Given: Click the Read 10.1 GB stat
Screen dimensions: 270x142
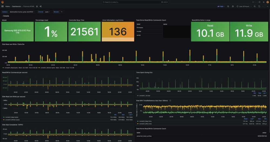Looking at the screenshot, I should coord(210,32).
